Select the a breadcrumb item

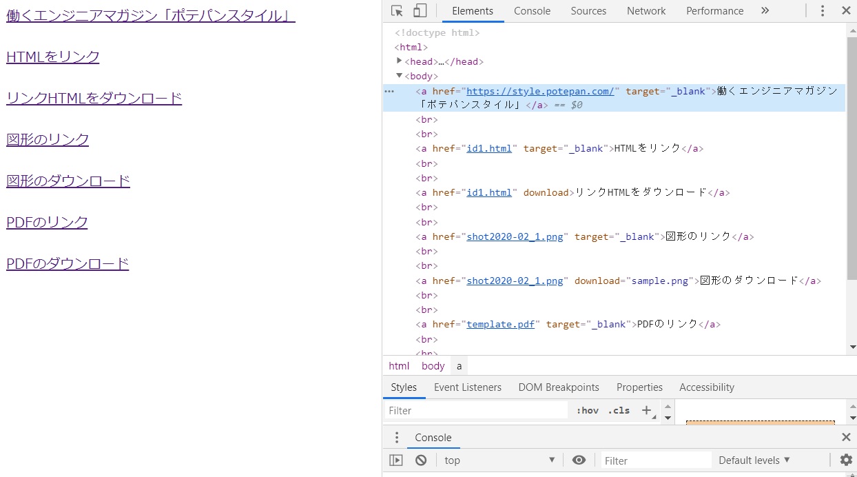pyautogui.click(x=460, y=366)
